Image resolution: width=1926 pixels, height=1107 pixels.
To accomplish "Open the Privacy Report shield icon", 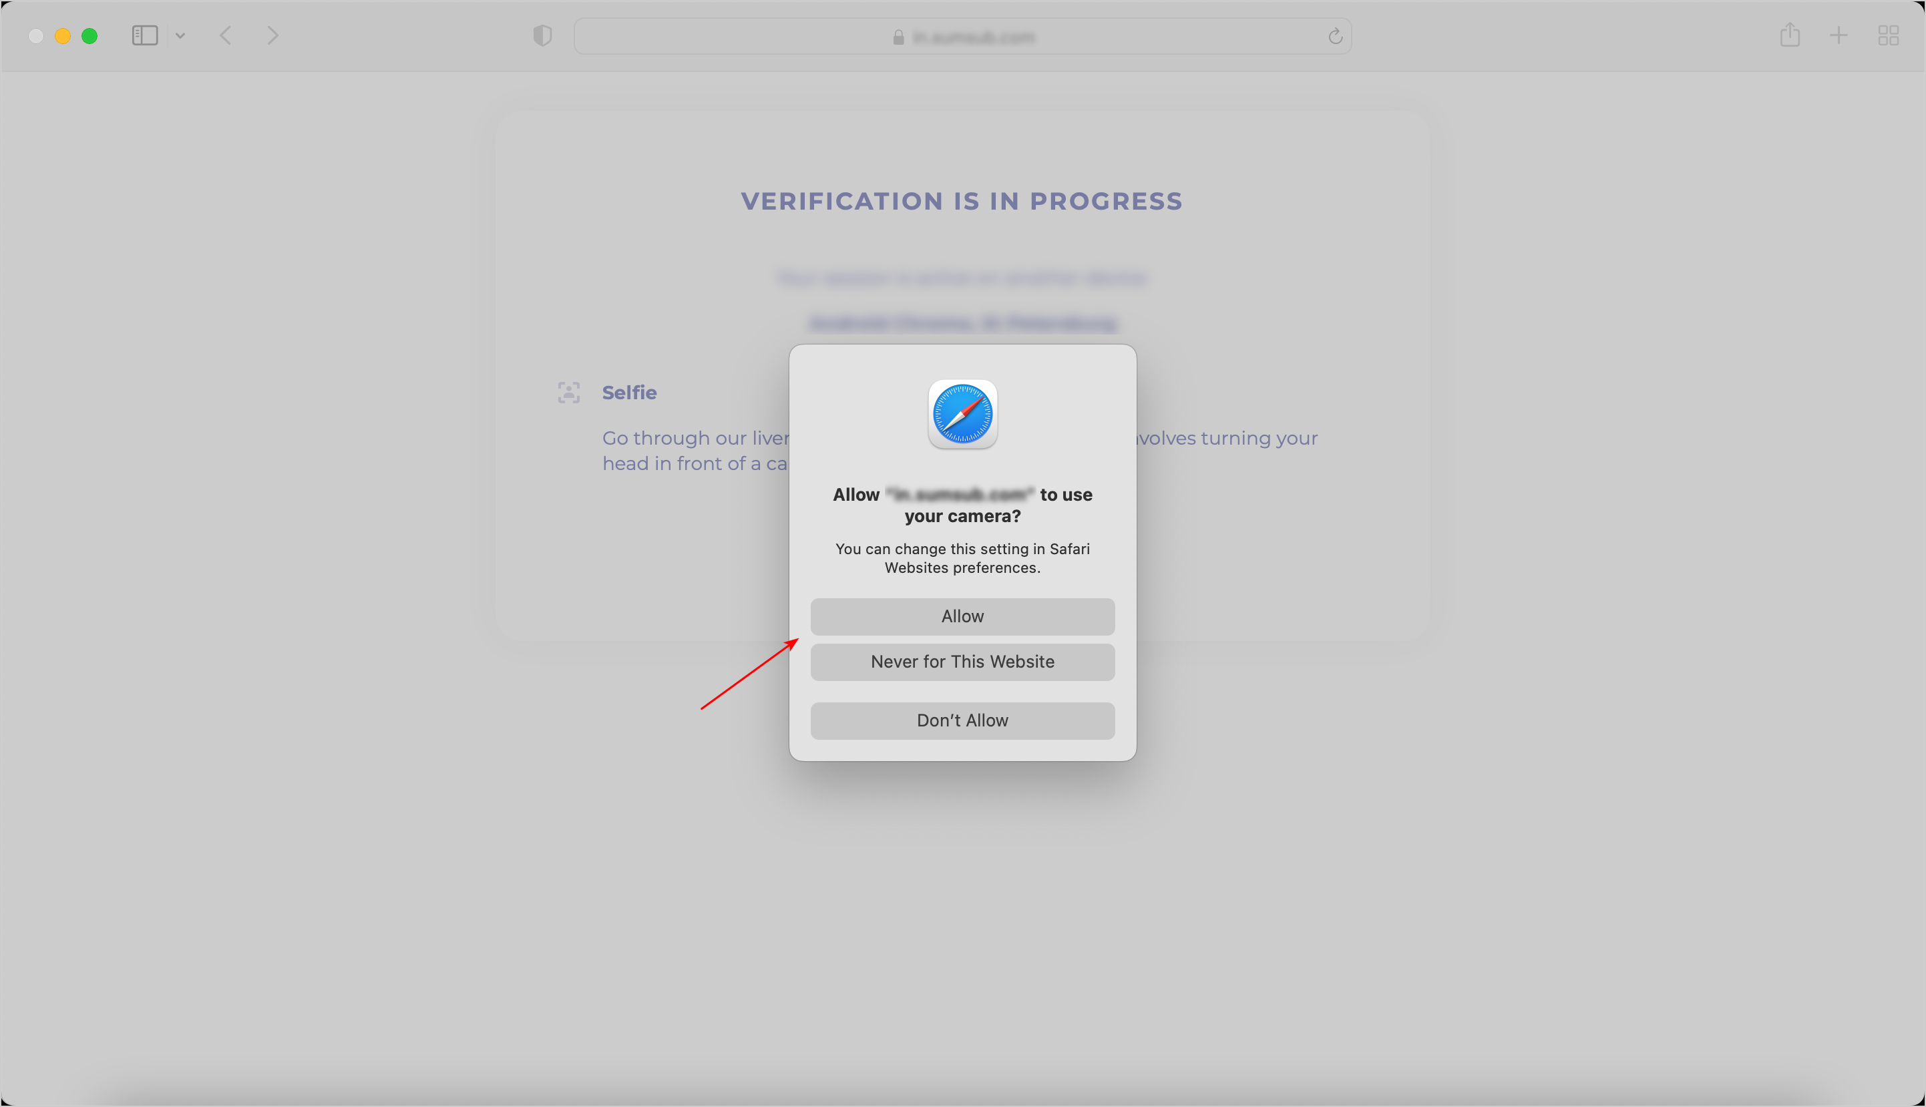I will tap(542, 36).
